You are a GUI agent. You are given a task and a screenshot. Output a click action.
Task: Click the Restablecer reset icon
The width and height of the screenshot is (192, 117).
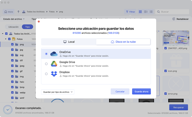(174, 19)
